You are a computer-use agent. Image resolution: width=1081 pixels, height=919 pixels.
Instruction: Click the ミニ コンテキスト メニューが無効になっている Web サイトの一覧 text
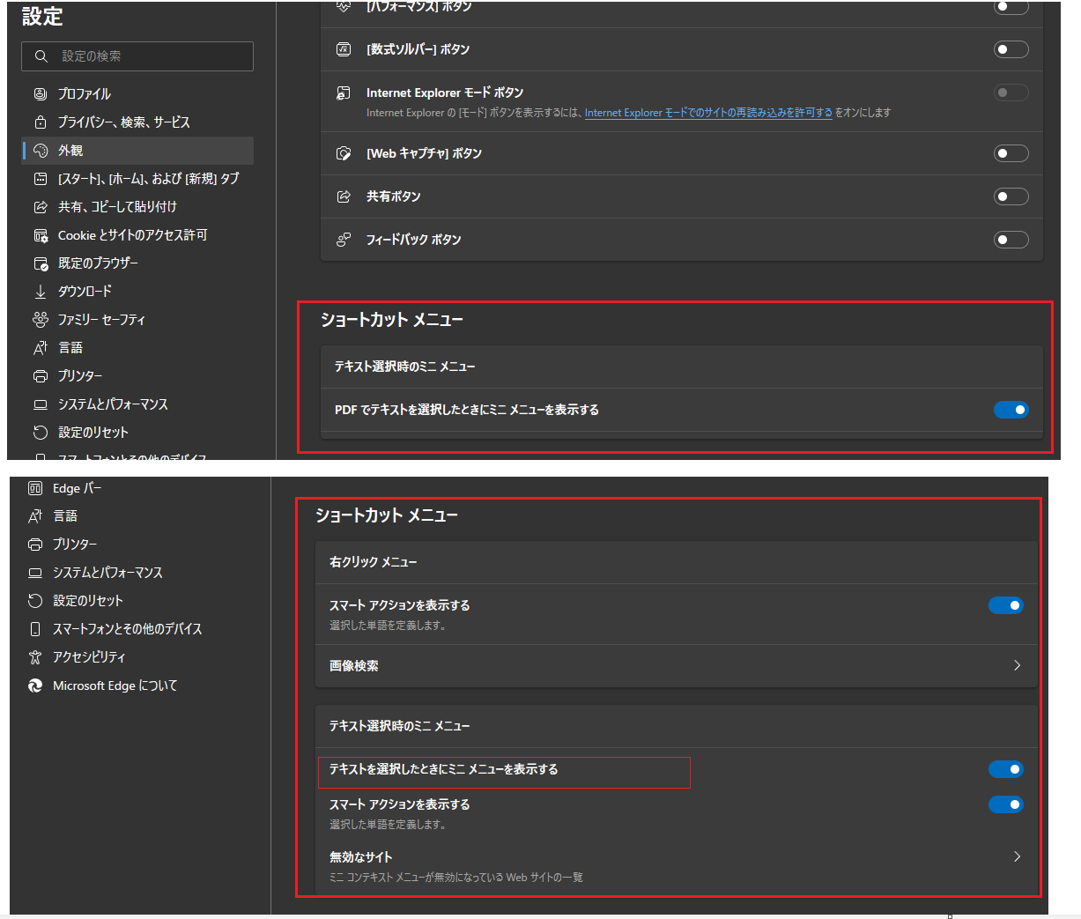[x=456, y=878]
